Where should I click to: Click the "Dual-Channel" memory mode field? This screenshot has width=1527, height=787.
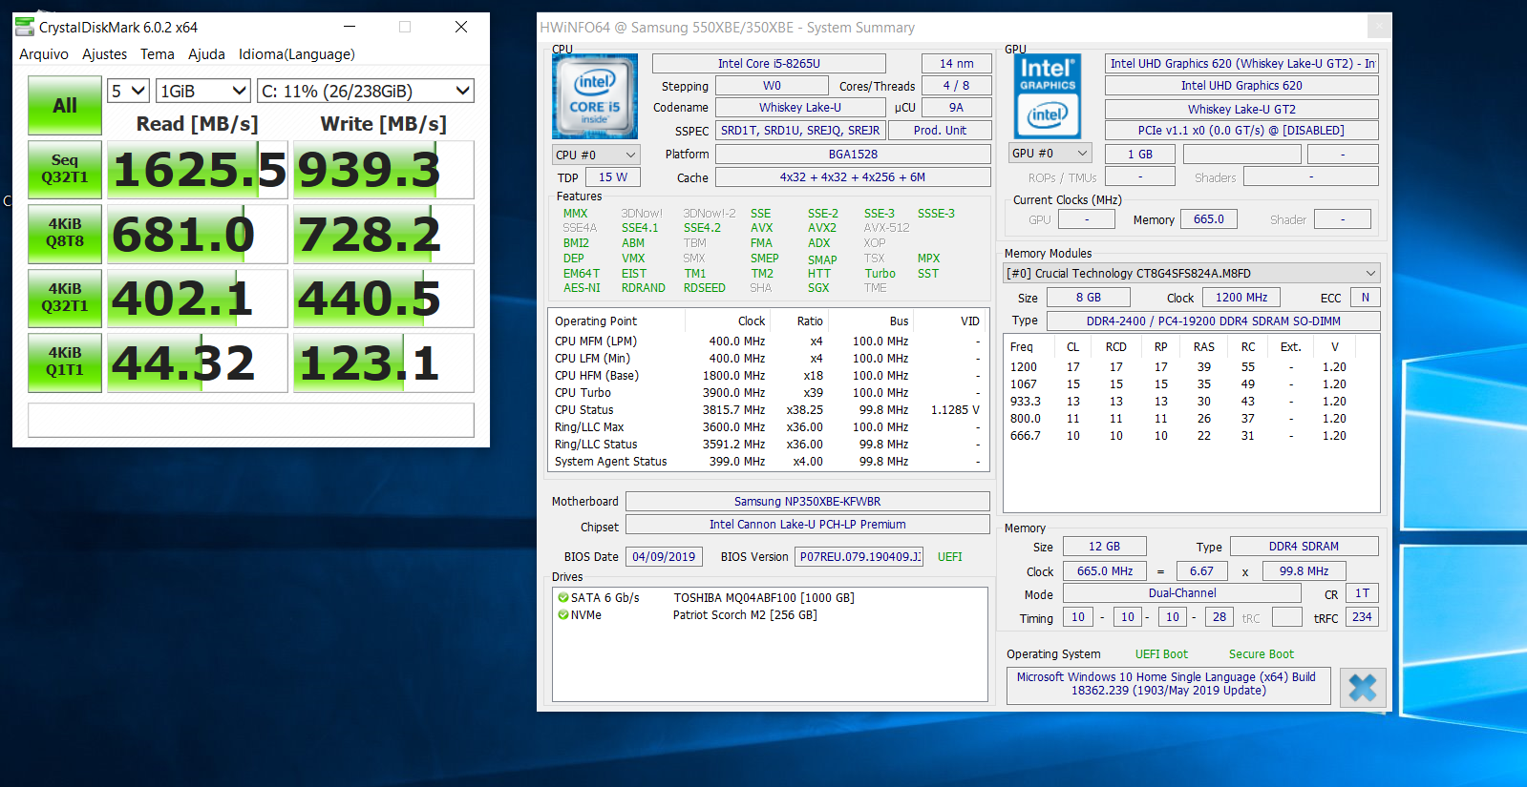pos(1182,593)
